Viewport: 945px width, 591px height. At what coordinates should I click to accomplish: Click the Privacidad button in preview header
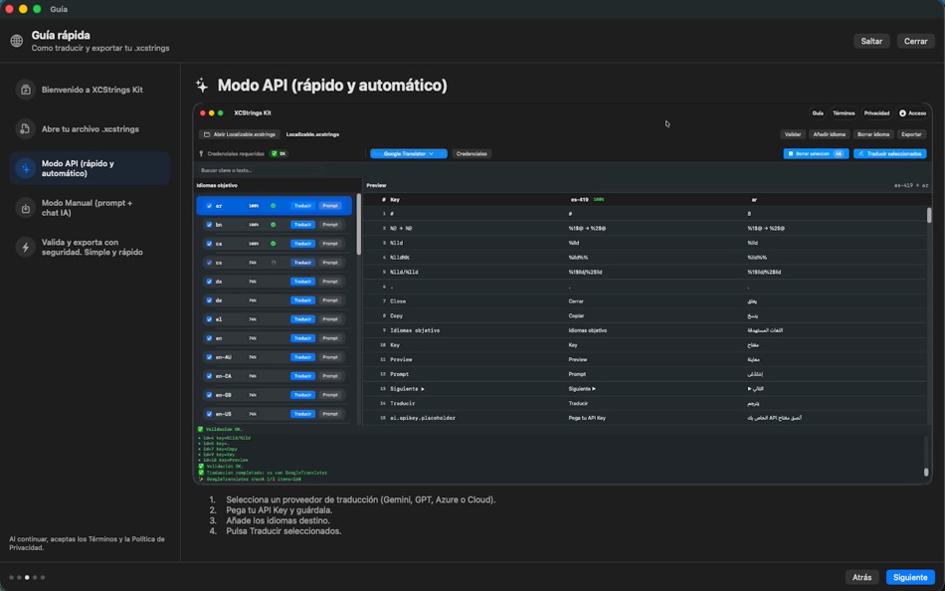[876, 113]
